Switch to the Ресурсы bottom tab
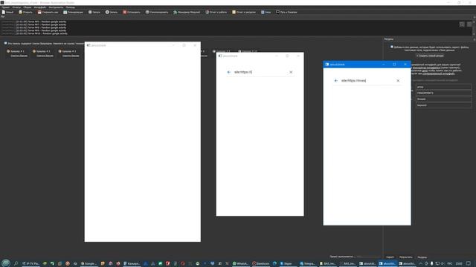This screenshot has height=267, width=476. pos(422,257)
